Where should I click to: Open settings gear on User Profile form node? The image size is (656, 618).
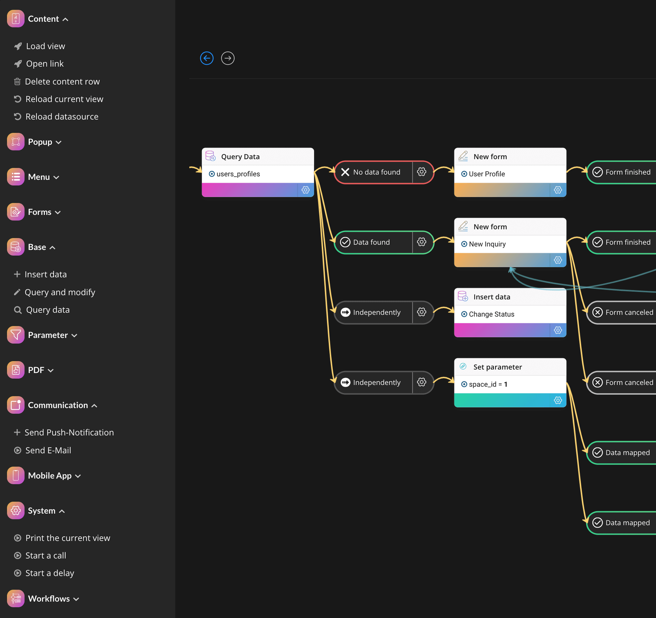coord(558,190)
